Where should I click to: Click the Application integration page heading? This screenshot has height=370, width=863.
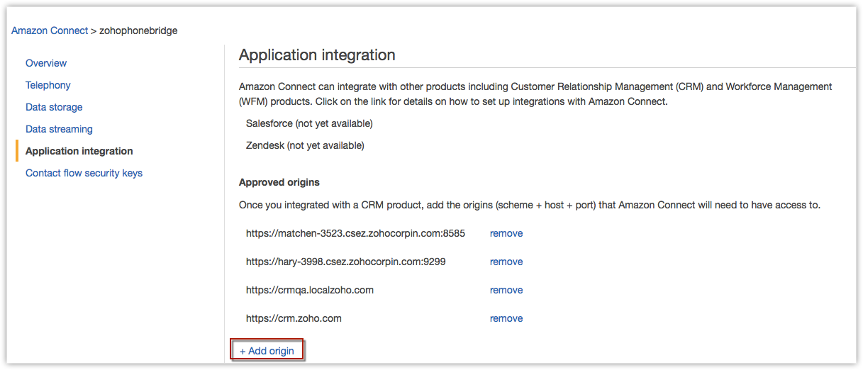coord(317,55)
